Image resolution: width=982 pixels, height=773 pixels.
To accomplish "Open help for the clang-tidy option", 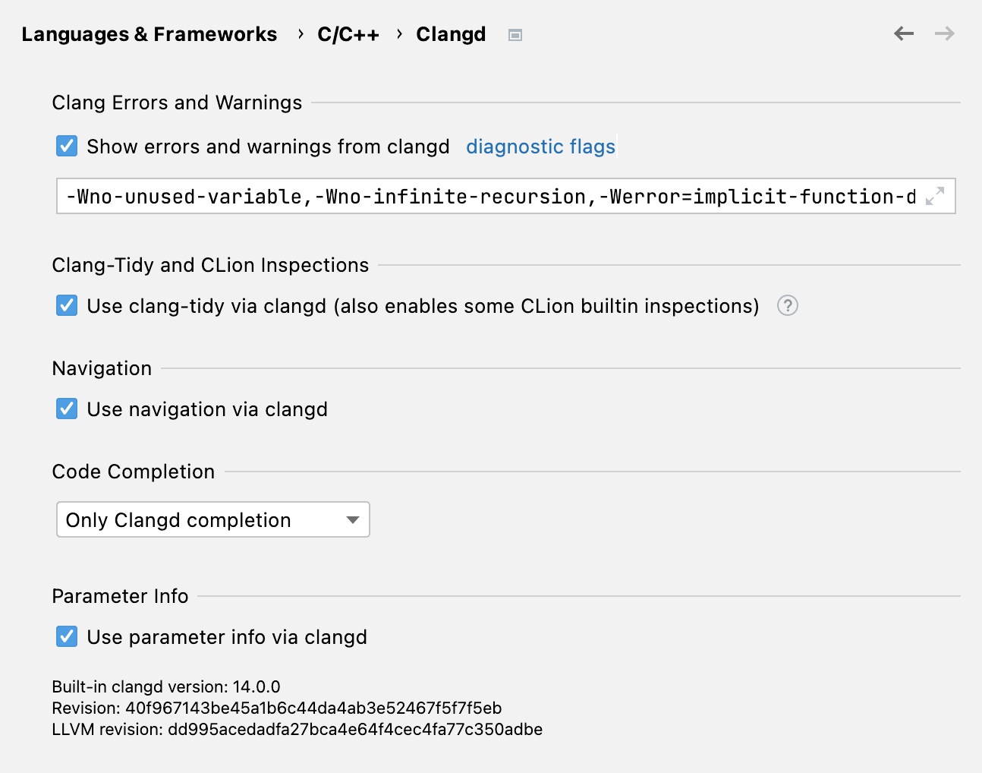I will pyautogui.click(x=788, y=305).
